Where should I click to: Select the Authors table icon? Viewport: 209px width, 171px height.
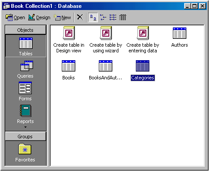[x=179, y=38]
